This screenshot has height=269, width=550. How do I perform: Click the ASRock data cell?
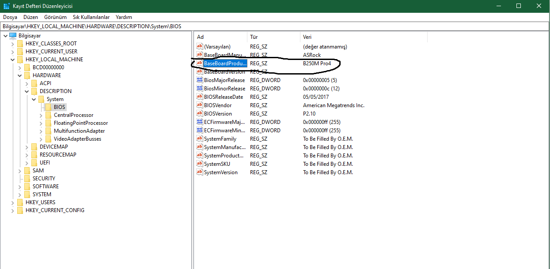[312, 55]
